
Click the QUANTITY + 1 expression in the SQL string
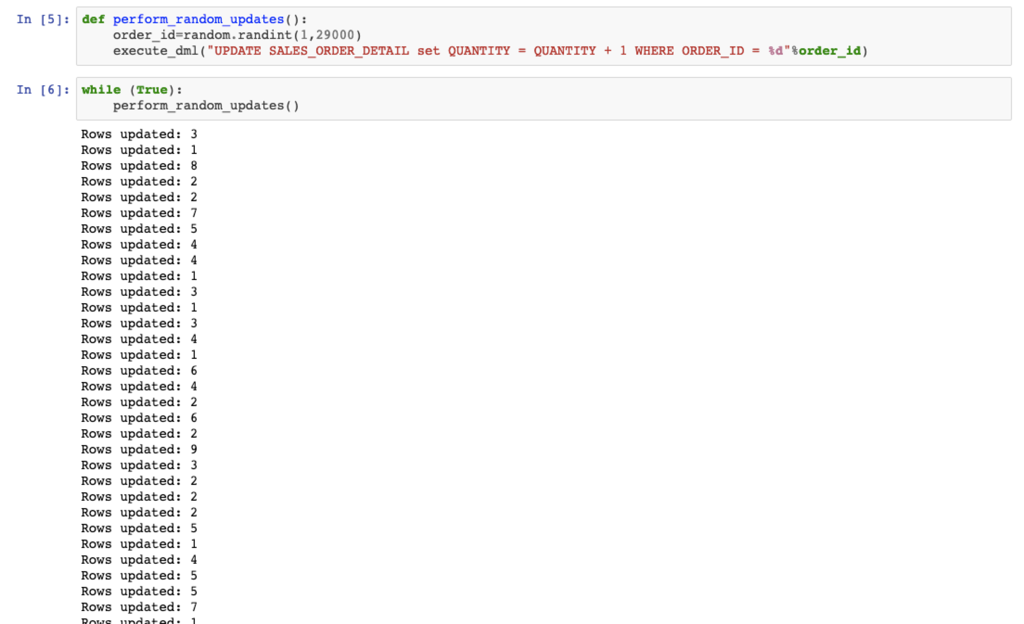click(580, 51)
